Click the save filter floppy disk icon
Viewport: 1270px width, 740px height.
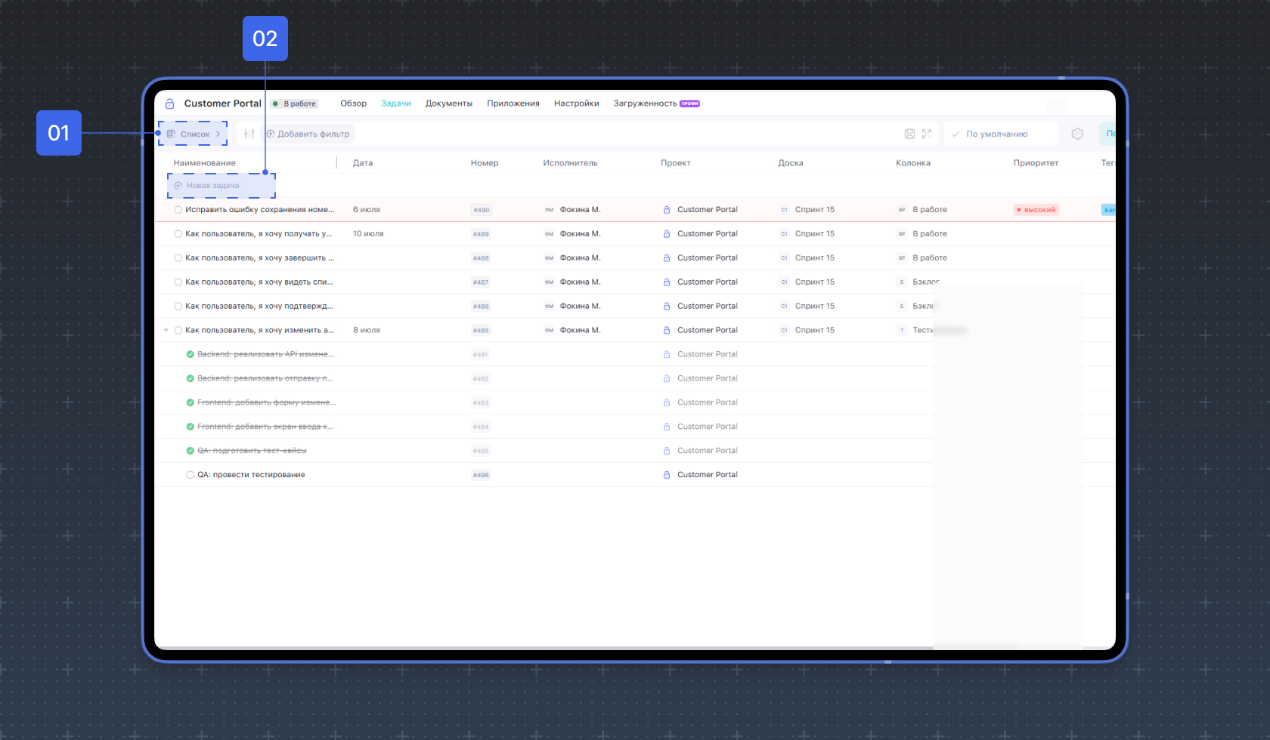(909, 134)
